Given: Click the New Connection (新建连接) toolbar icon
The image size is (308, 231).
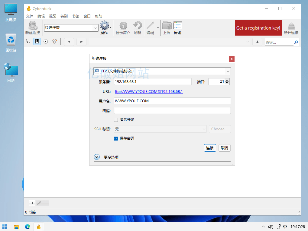Looking at the screenshot, I should pyautogui.click(x=32, y=26).
